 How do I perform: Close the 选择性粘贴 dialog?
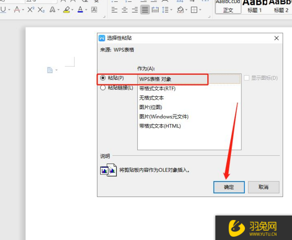276,38
